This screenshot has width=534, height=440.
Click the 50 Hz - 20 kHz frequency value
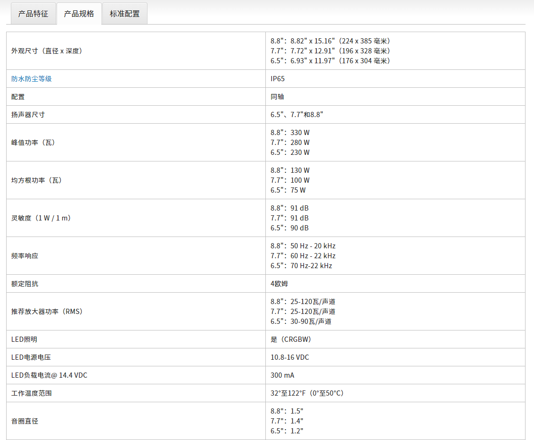click(312, 246)
